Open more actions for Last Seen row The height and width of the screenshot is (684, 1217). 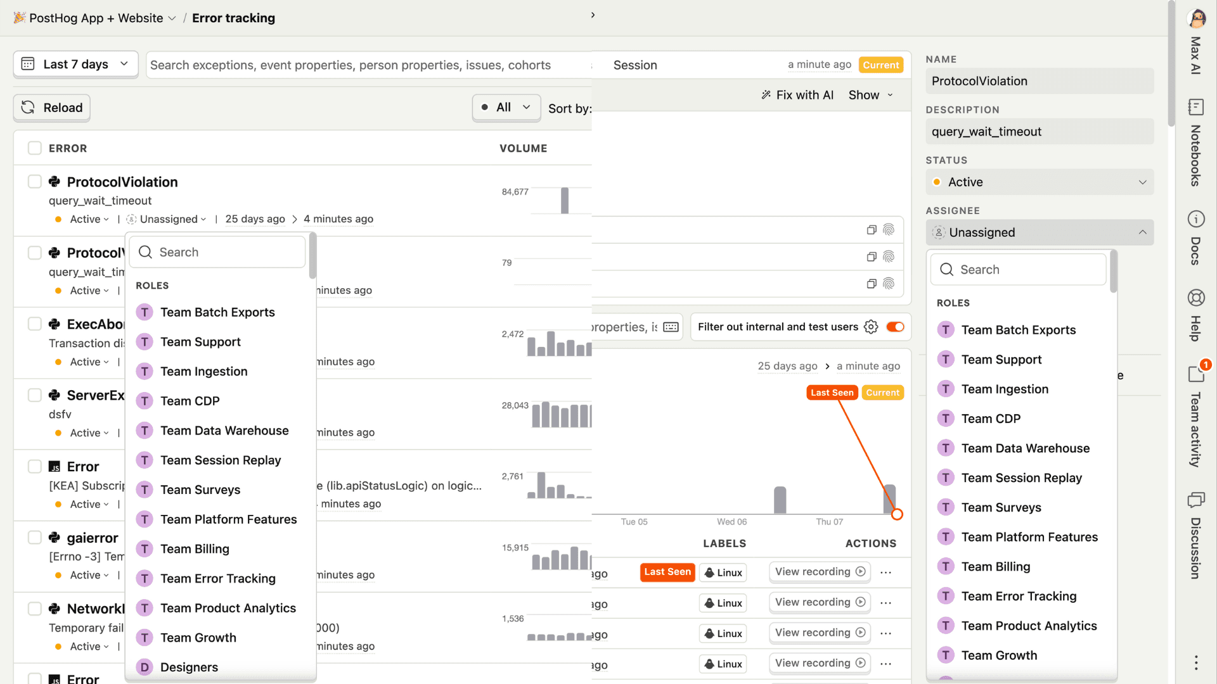(886, 573)
